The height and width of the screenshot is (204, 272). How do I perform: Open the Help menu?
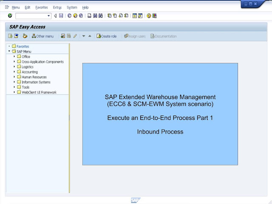(x=85, y=8)
